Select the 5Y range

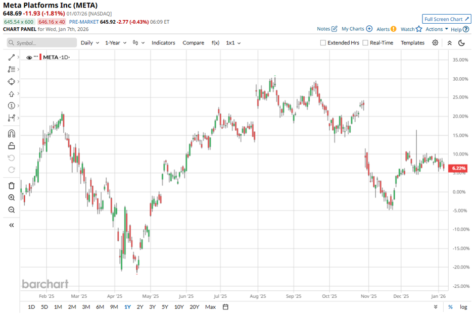point(165,307)
